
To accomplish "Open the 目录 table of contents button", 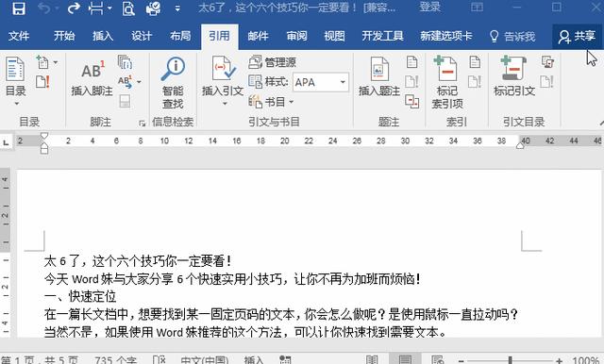I will (x=16, y=81).
